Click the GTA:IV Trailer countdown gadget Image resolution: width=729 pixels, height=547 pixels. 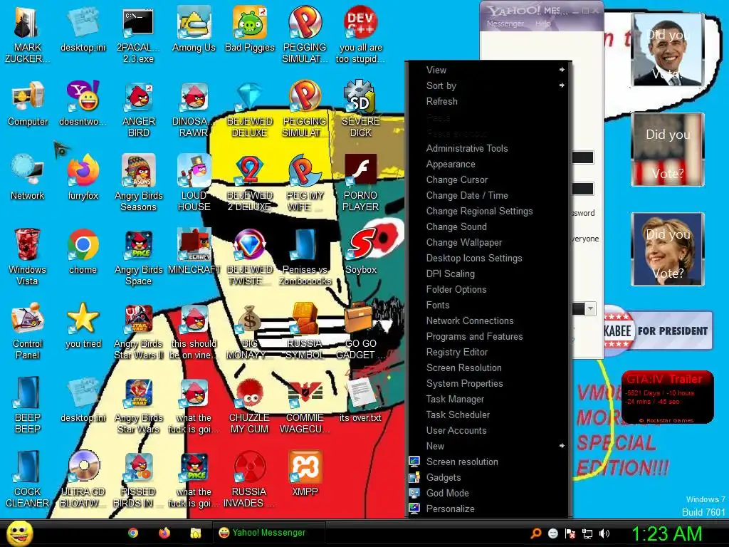click(x=668, y=397)
